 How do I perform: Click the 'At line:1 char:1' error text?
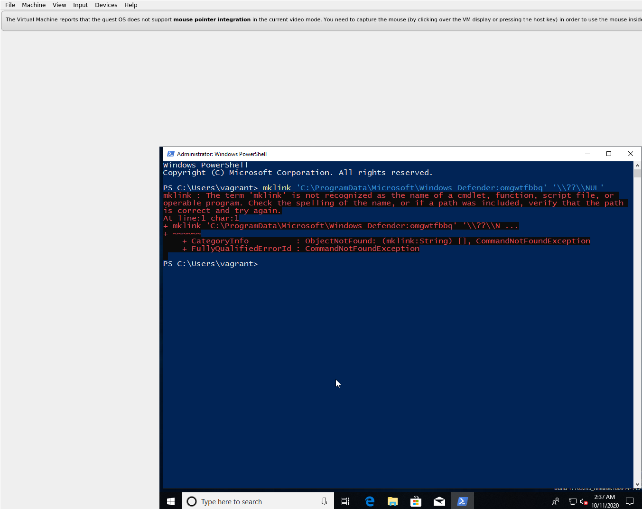(x=201, y=218)
